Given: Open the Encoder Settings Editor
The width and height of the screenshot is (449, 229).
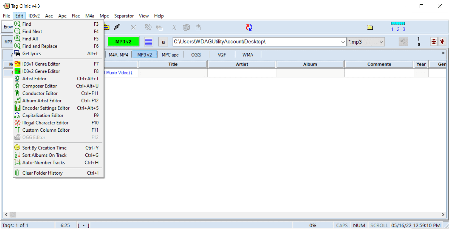Looking at the screenshot, I should [x=58, y=108].
